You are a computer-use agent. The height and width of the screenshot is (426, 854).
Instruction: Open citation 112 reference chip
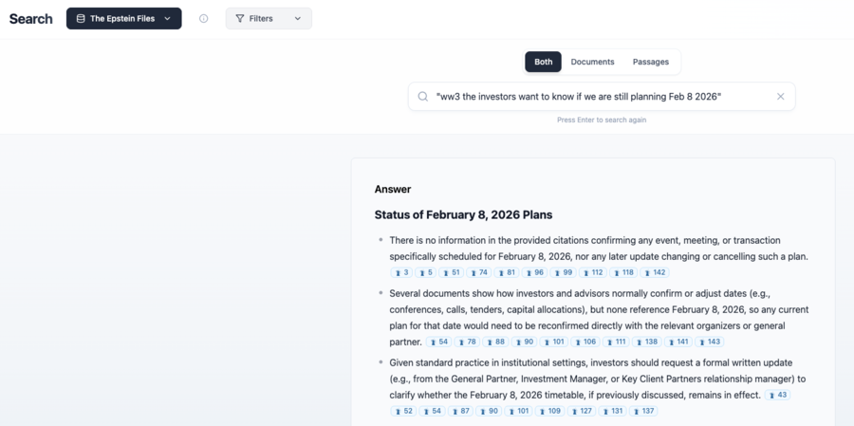coord(593,272)
